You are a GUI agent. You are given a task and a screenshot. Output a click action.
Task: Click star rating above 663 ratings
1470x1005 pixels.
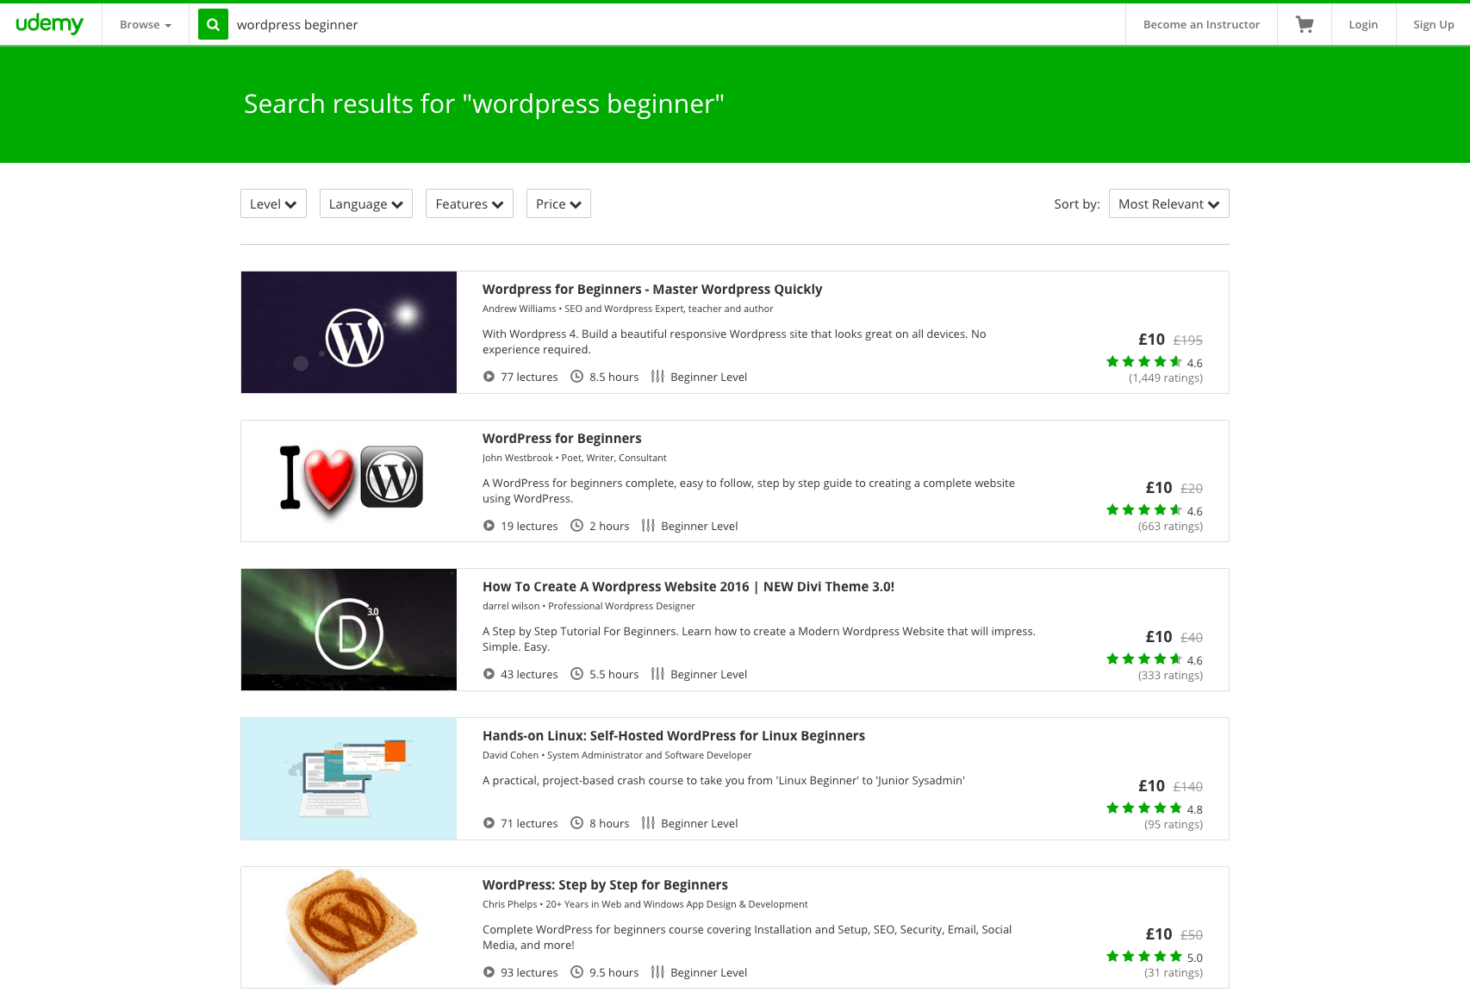click(1144, 510)
